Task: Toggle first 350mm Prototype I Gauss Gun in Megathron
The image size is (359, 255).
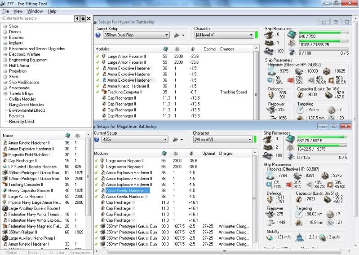Action: pos(97,226)
